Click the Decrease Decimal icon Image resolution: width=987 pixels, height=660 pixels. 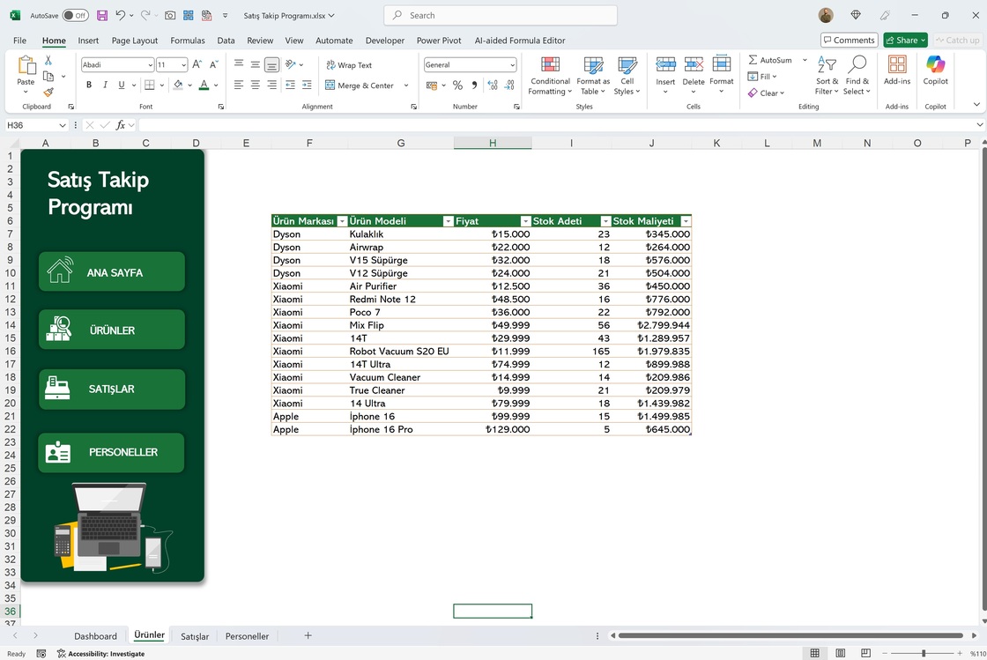pos(509,85)
